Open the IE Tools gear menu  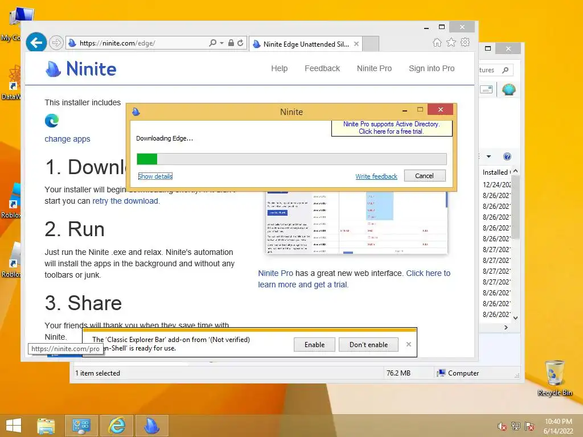tap(465, 42)
